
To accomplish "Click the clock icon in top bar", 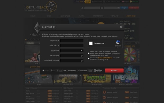I will [104, 2].
